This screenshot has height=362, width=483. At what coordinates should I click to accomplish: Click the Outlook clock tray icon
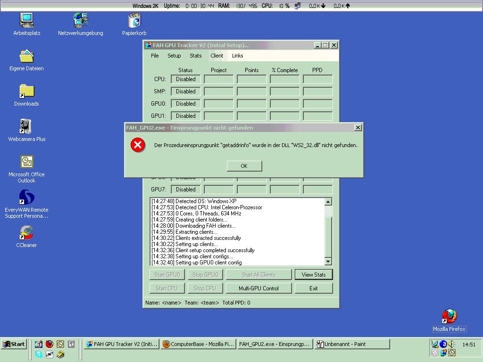click(451, 353)
